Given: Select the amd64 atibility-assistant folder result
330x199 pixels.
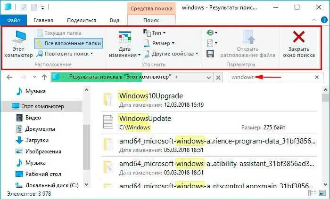Looking at the screenshot, I should point(209,168).
